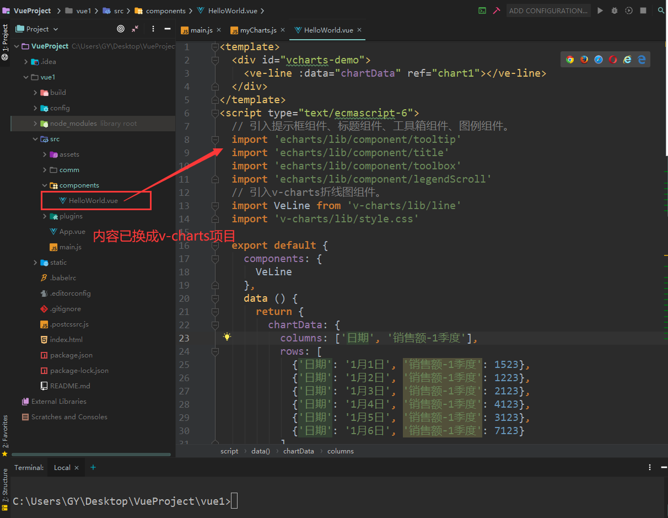
Task: Click the intention lightbulb on line 23
Action: (x=227, y=337)
